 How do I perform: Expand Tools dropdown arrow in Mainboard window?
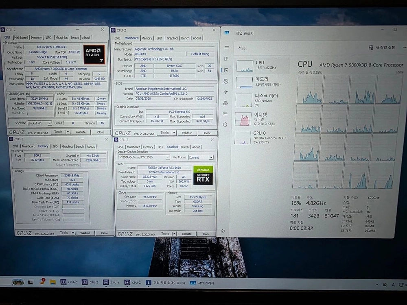pyautogui.click(x=174, y=133)
